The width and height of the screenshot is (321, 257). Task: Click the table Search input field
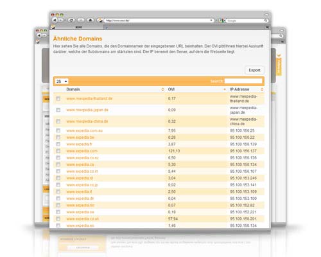point(243,81)
